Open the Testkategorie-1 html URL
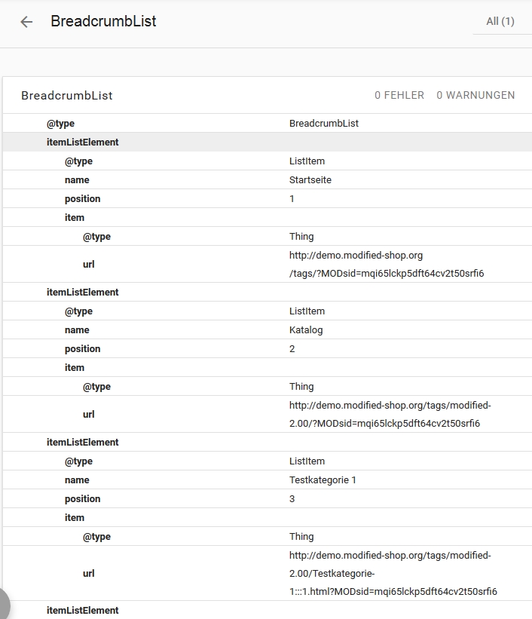Image resolution: width=532 pixels, height=619 pixels. 393,574
